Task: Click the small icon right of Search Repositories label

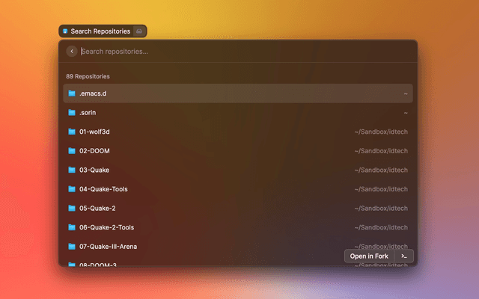Action: pos(138,31)
